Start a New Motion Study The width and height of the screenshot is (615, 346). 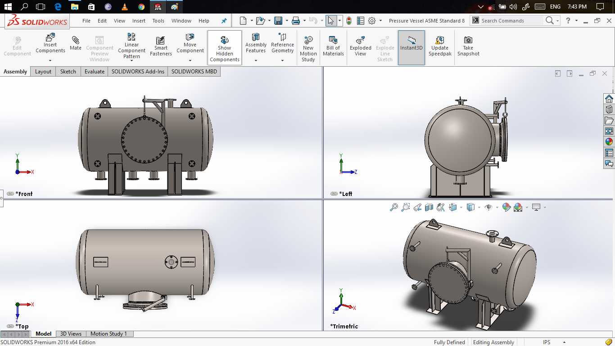tap(308, 48)
